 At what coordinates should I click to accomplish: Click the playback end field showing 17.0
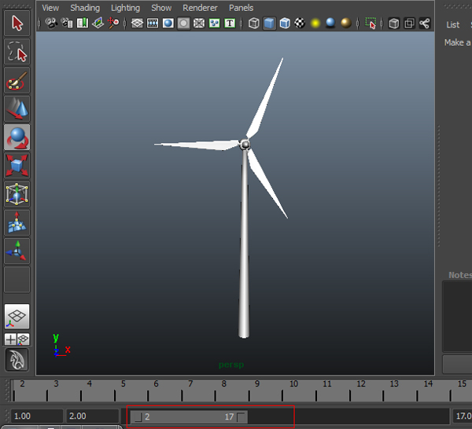pos(462,416)
